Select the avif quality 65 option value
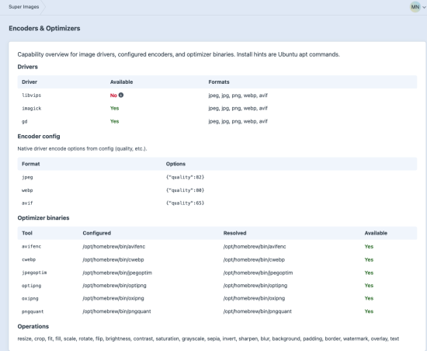Screen dimensions: 427x351 coord(185,203)
